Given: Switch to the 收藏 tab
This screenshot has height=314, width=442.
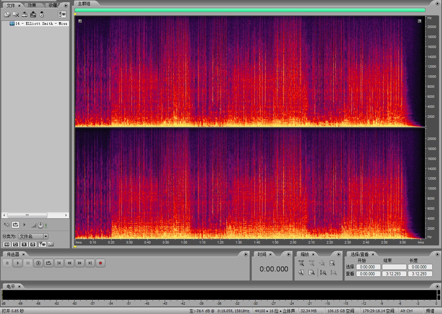Looking at the screenshot, I should (54, 5).
